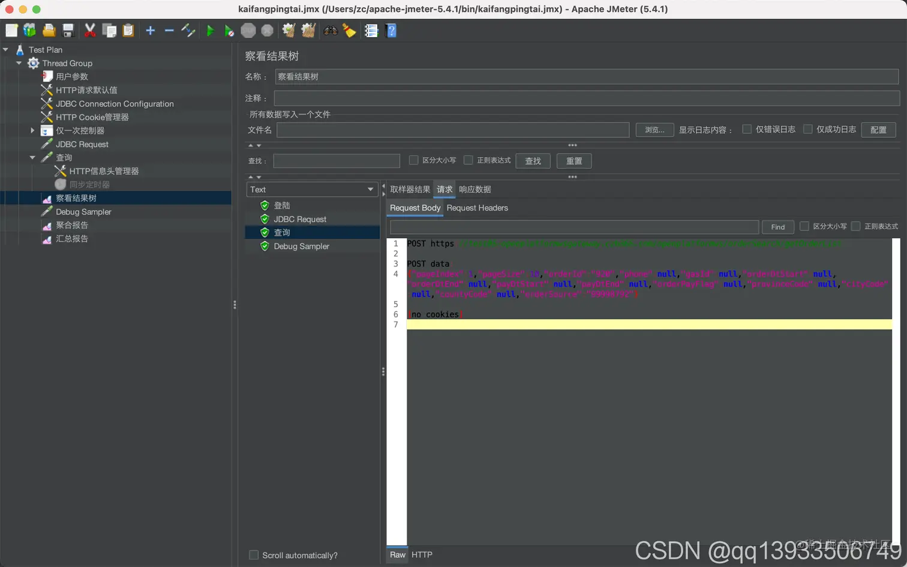This screenshot has width=907, height=567.
Task: Collapse the 查询 sampler node arrow
Action: point(32,157)
